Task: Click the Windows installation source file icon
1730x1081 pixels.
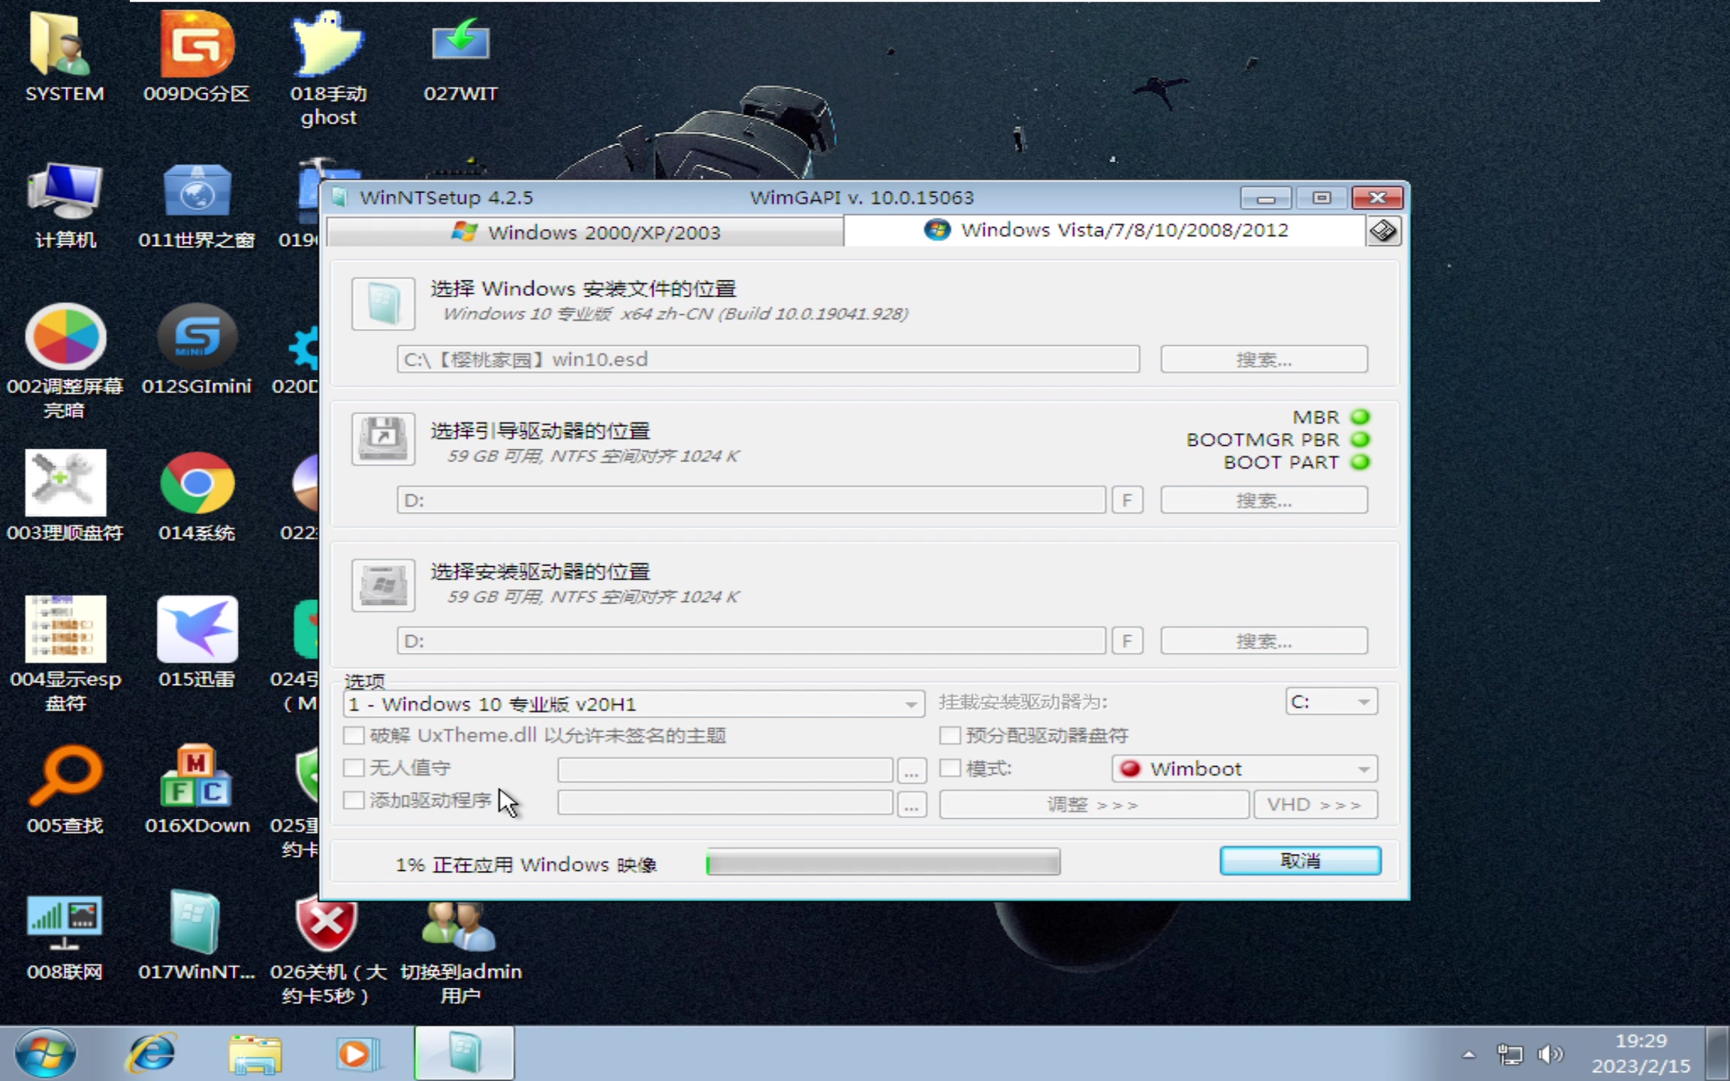Action: 383,303
